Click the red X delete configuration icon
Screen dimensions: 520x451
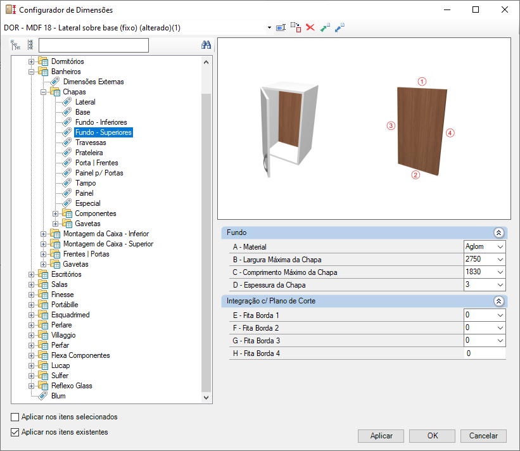point(310,27)
